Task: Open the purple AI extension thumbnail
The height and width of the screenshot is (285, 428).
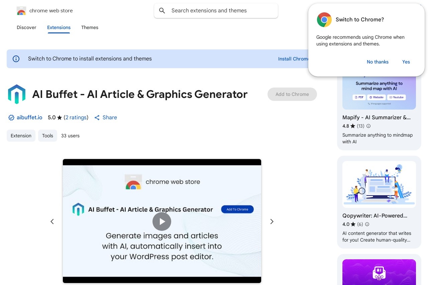Action: pyautogui.click(x=379, y=272)
